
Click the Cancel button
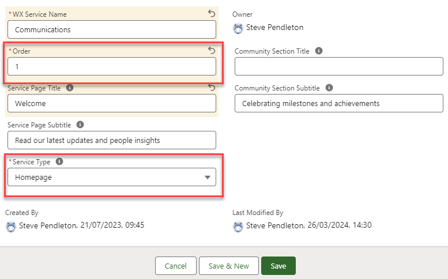(x=175, y=266)
